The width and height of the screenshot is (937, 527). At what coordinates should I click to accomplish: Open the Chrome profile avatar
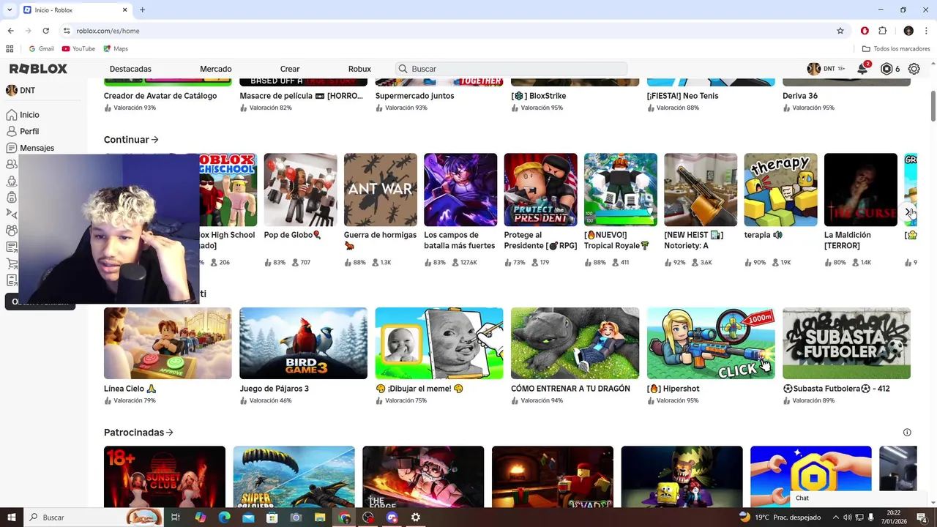pos(908,31)
